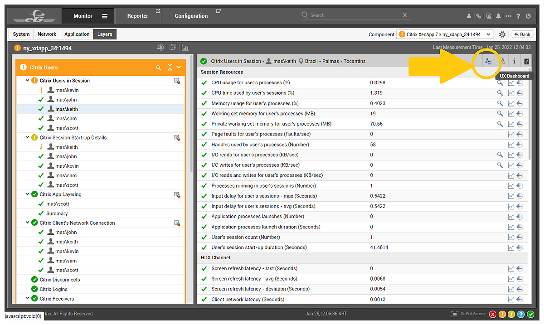Screen dimensions: 544x325
Task: Open the Component dropdown Citrix XenApp 7.x
Action: coord(445,34)
